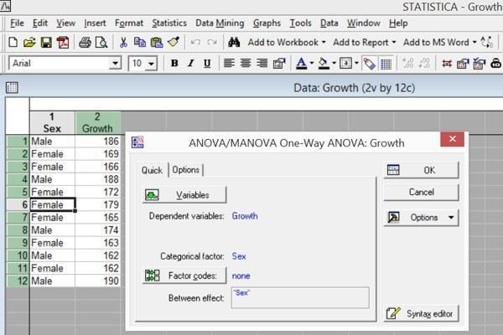Export to PDF icon

tap(63, 43)
